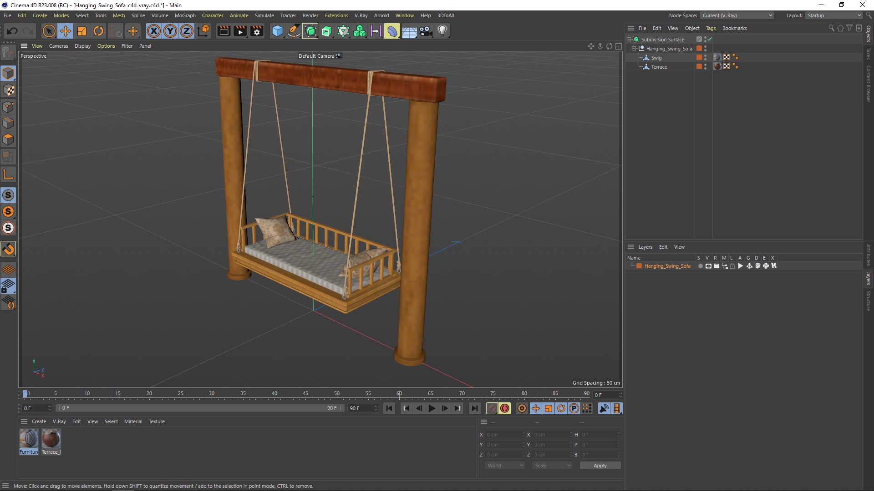The image size is (874, 491).
Task: Render view with clapperboard icon
Action: [224, 31]
